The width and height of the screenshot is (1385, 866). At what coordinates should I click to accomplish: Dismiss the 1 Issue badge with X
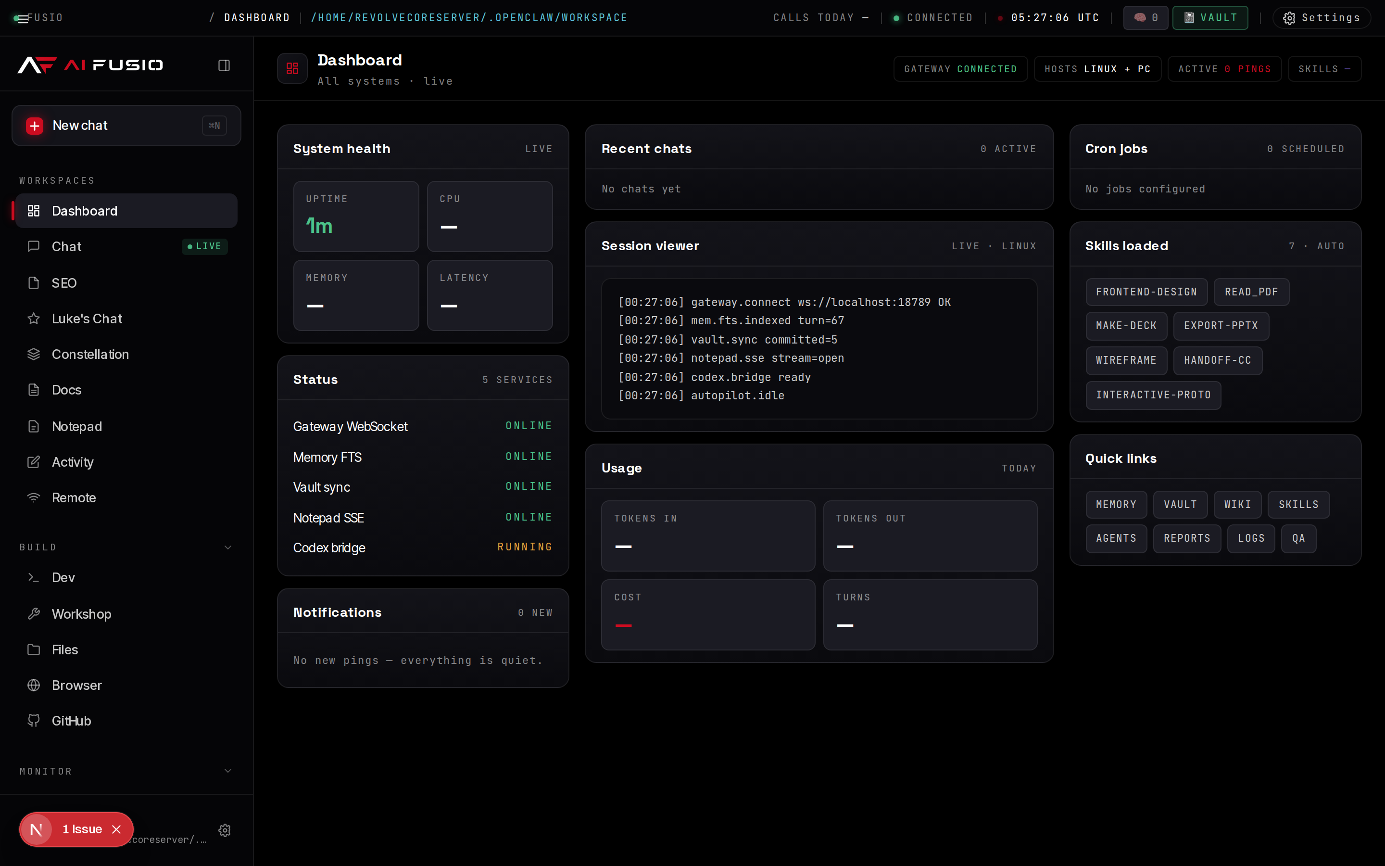(117, 829)
